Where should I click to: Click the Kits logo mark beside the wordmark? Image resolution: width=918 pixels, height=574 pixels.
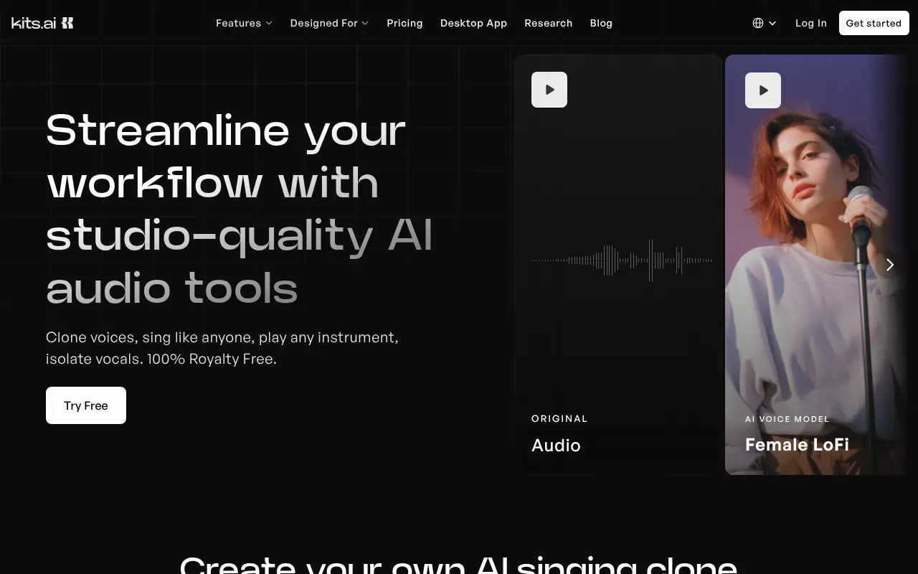pos(67,23)
